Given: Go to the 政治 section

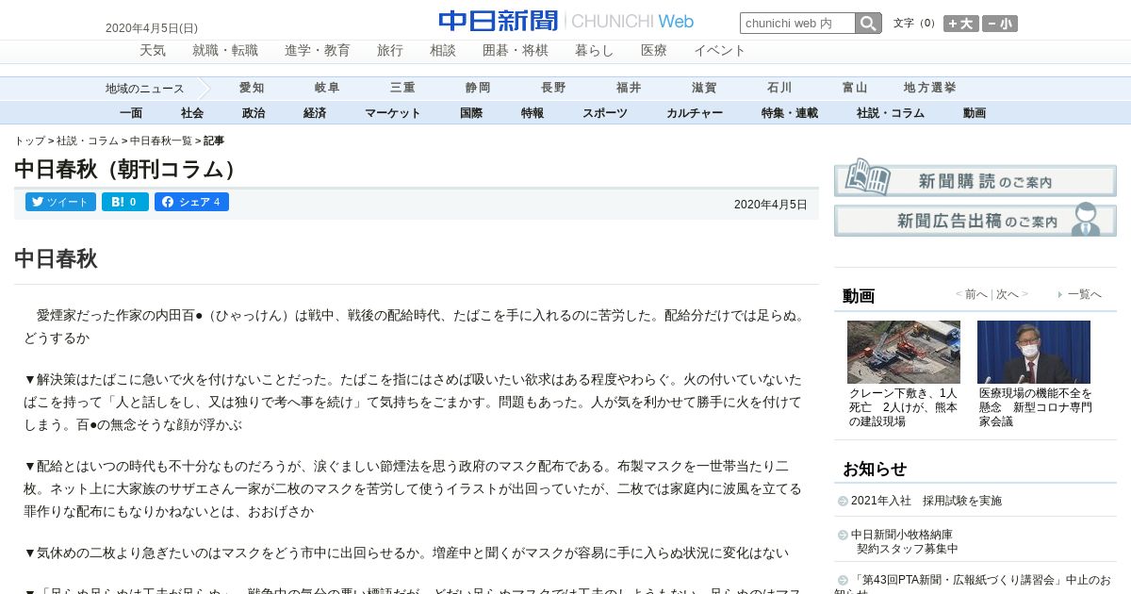Looking at the screenshot, I should tap(254, 113).
